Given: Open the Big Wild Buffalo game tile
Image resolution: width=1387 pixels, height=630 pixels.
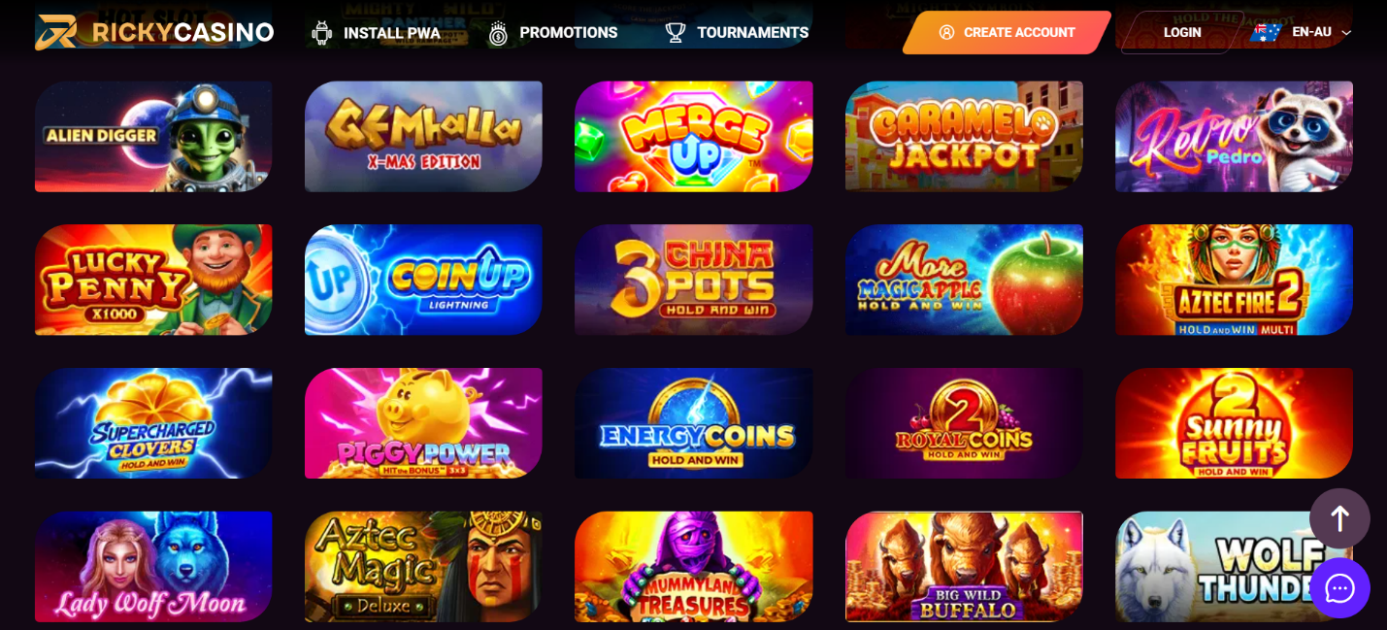Looking at the screenshot, I should pyautogui.click(x=964, y=567).
